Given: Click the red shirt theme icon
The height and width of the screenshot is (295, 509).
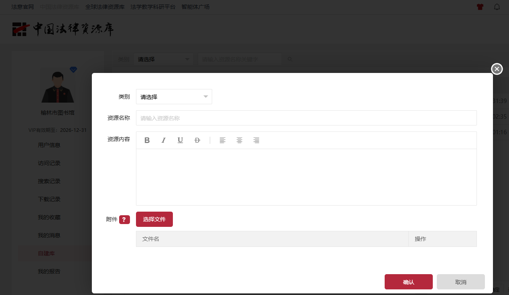Looking at the screenshot, I should click(x=480, y=7).
